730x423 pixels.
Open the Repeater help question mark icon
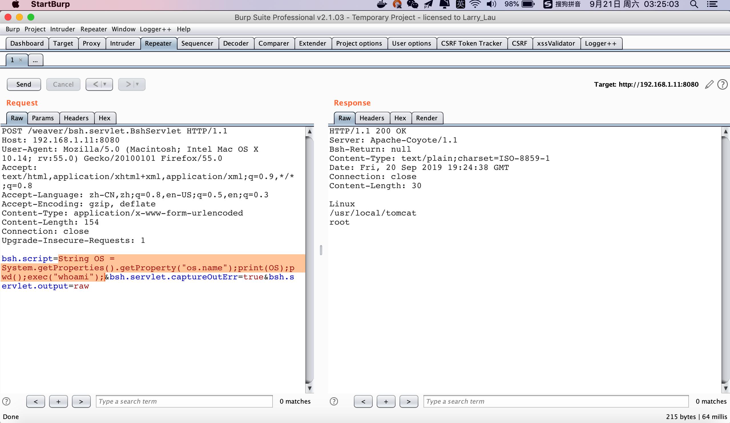[722, 84]
